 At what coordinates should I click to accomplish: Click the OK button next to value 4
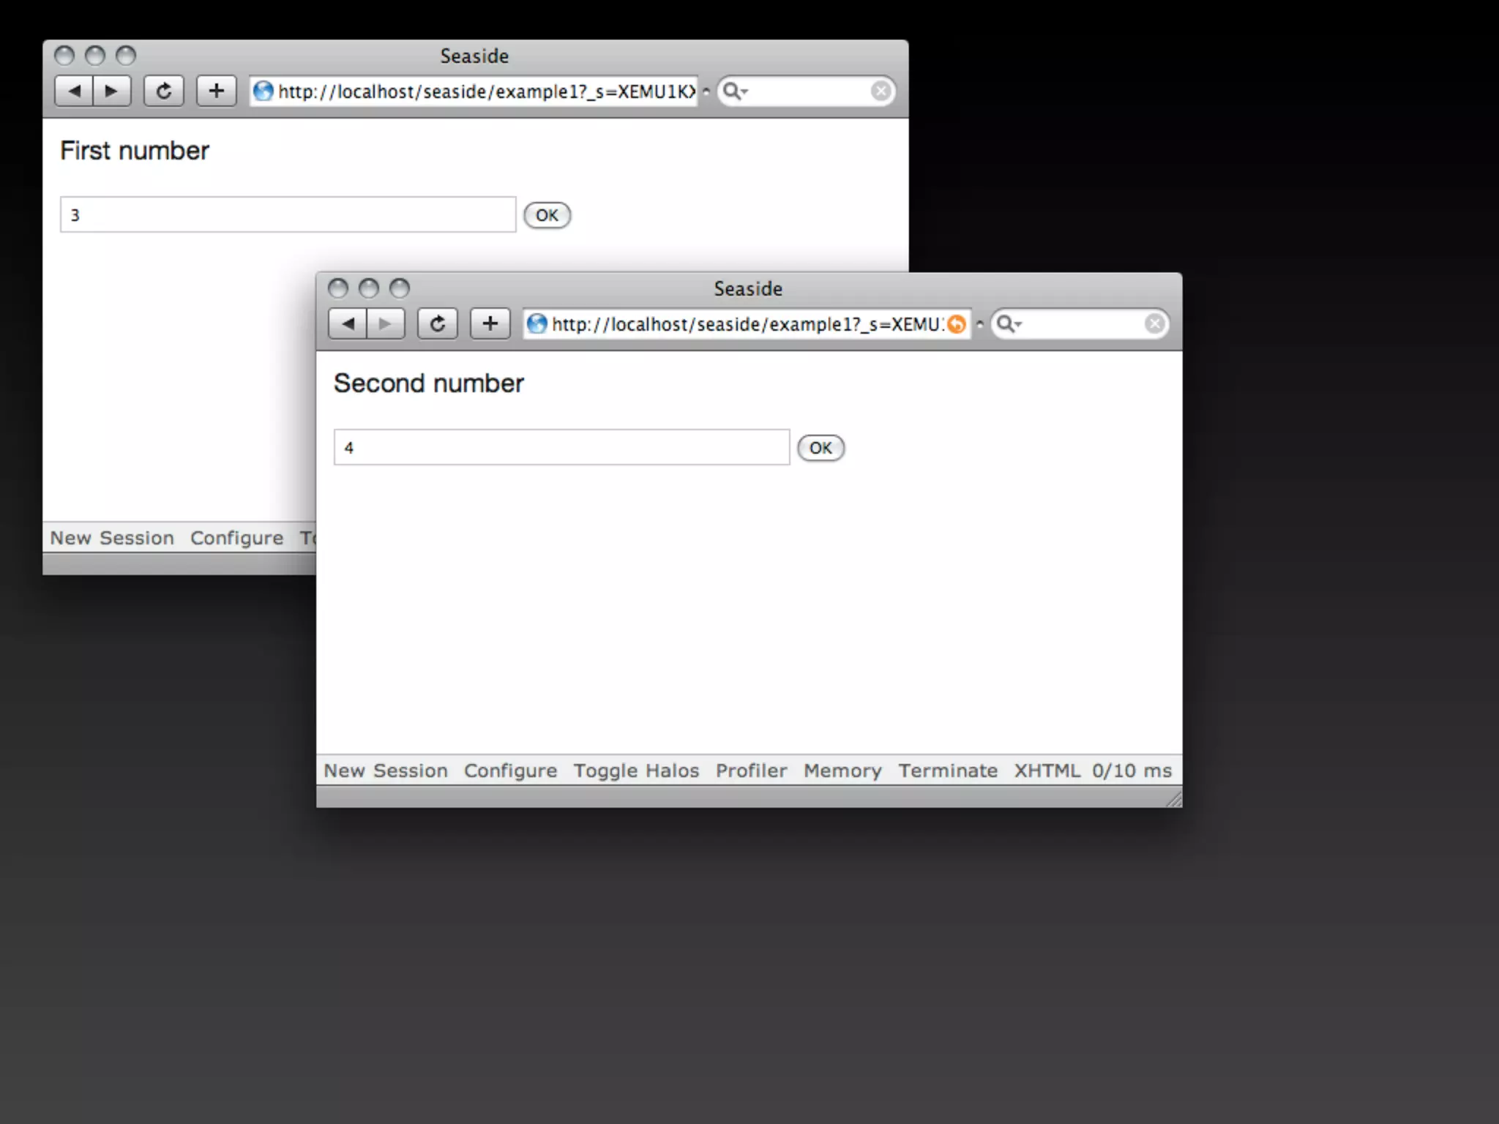tap(820, 448)
